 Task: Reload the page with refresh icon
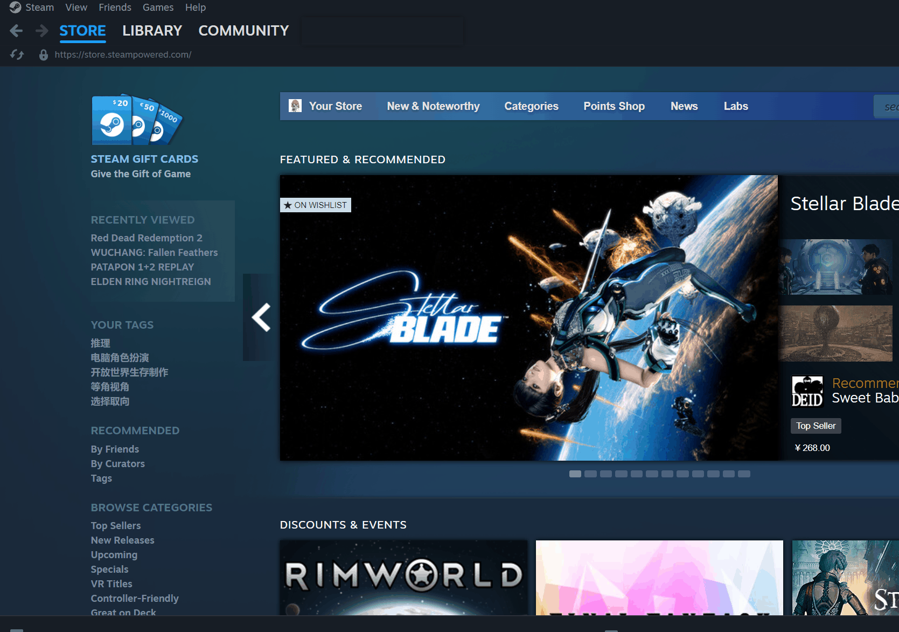17,54
